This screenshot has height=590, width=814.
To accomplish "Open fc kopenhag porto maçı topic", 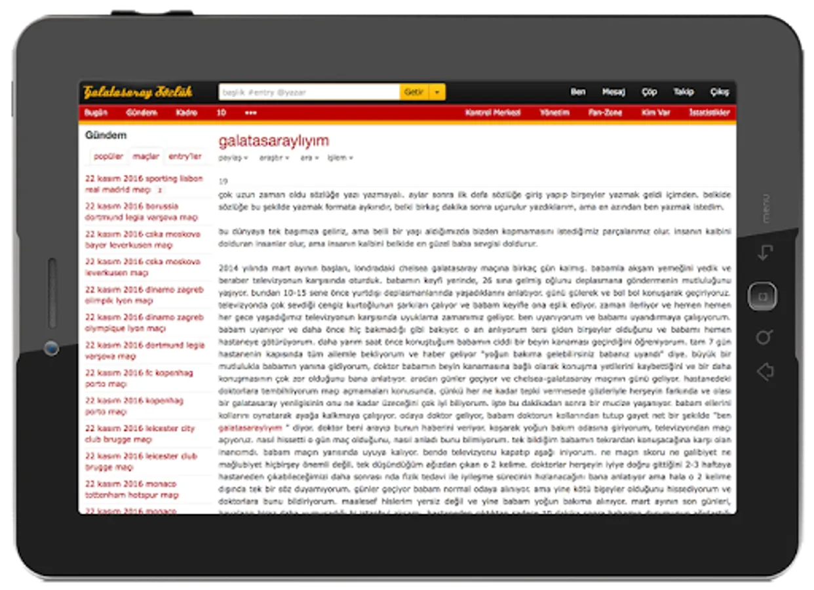I will (139, 378).
